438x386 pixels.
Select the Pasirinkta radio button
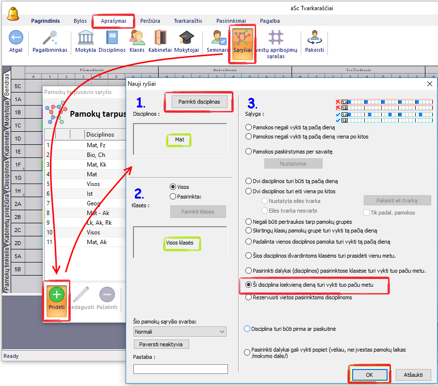[173, 197]
